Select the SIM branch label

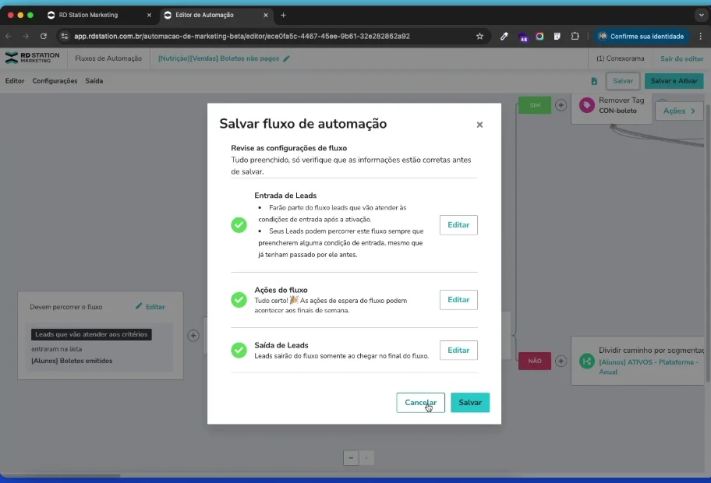tap(535, 105)
